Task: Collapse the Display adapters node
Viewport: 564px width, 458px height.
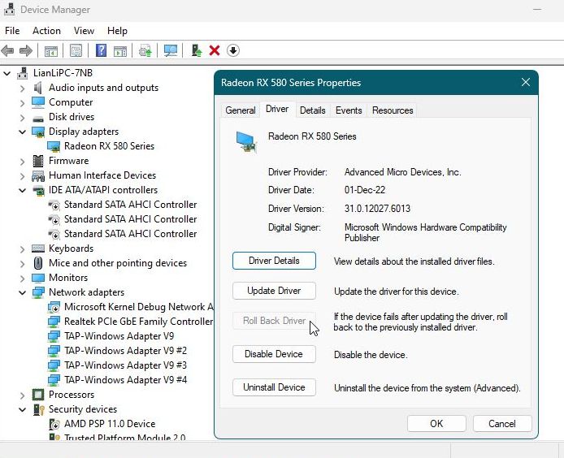Action: [x=22, y=132]
